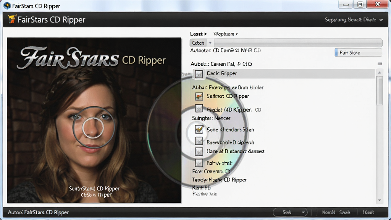Screen dimensions: 391x220
Task: Click 1Cark in the bottom bar
Action: 368,212
